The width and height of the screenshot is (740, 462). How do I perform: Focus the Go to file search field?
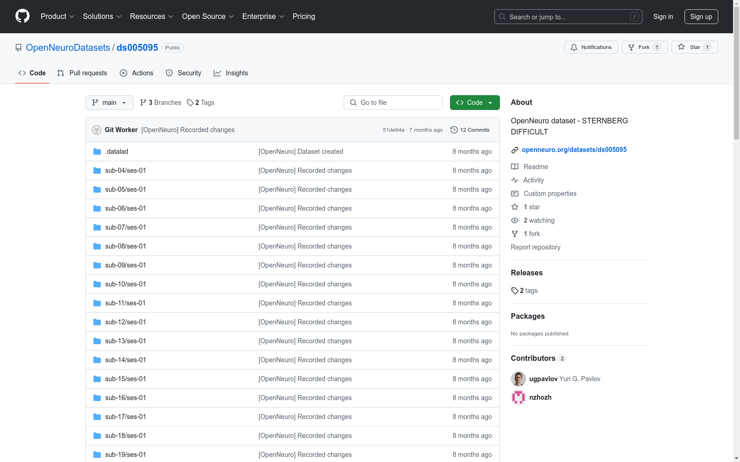click(393, 103)
